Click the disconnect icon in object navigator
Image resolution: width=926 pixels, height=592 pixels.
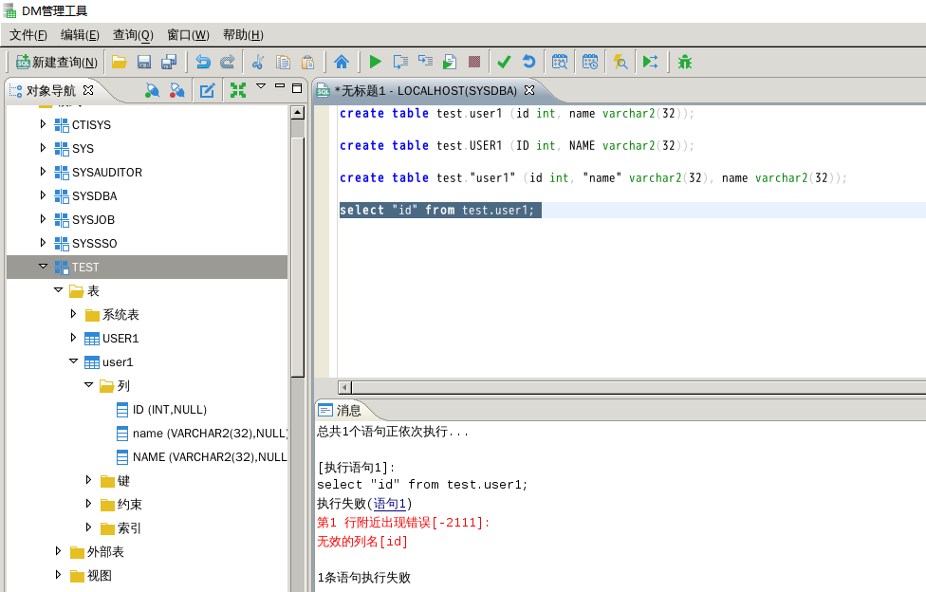pos(176,90)
